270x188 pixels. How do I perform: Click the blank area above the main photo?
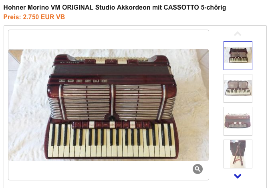tap(109, 40)
